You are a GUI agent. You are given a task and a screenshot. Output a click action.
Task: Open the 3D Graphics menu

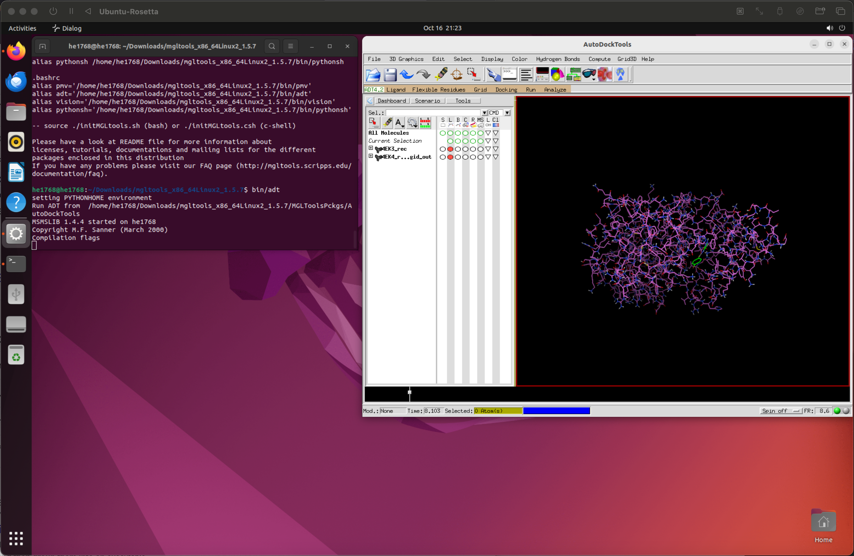click(406, 59)
